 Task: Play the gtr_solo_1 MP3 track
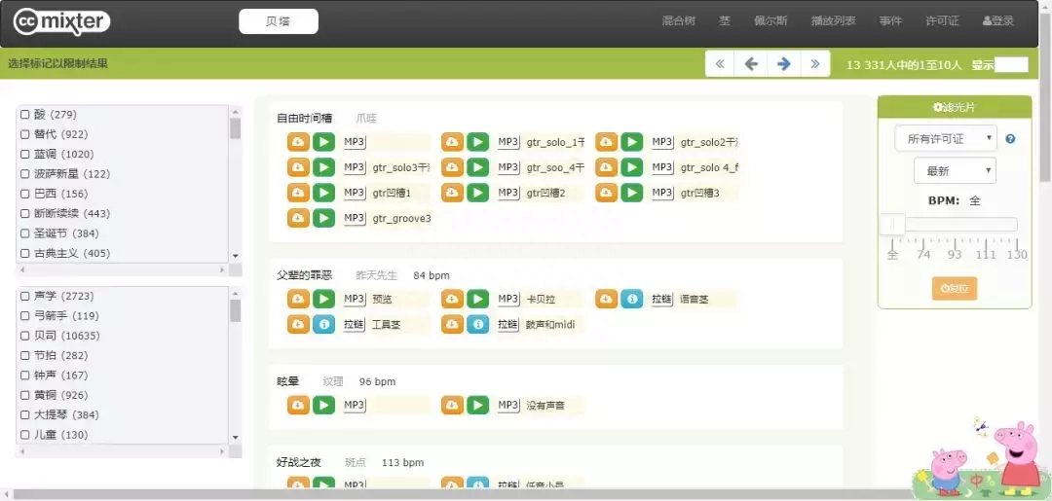(x=477, y=142)
